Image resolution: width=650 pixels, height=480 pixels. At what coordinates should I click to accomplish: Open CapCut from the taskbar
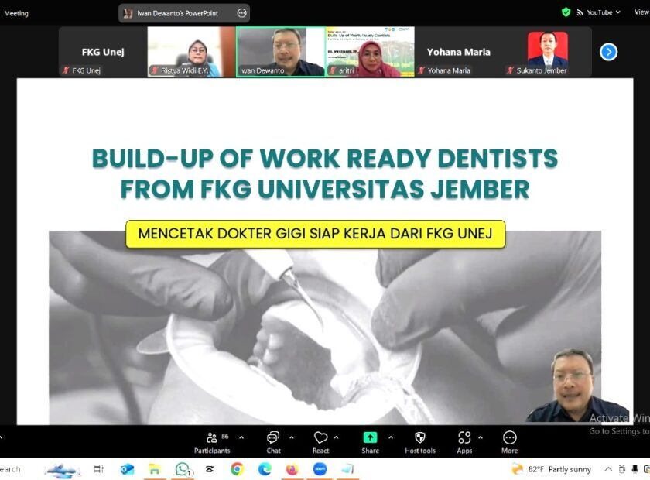coord(210,469)
